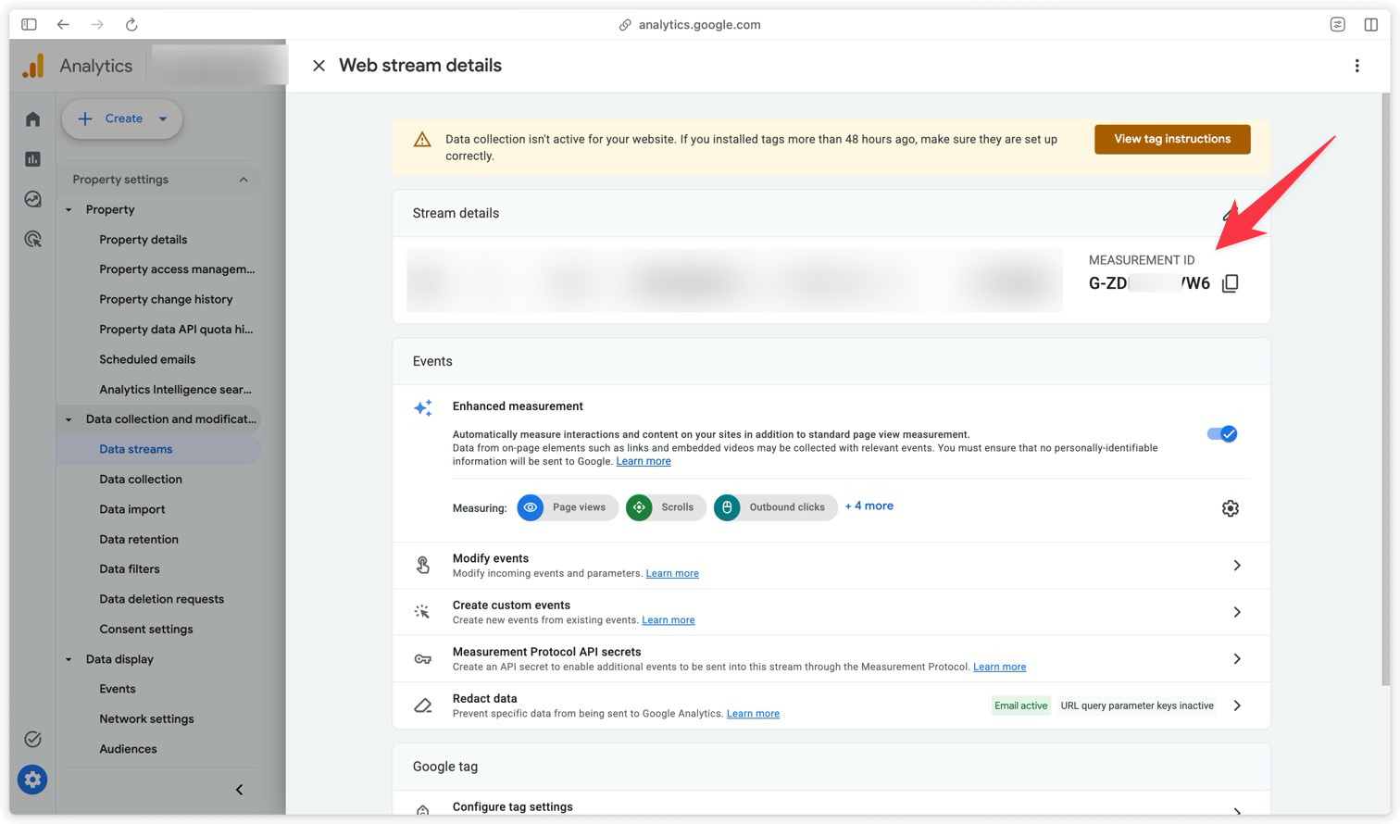The height and width of the screenshot is (824, 1400).
Task: Show the + 4 more measurements
Action: pos(869,506)
